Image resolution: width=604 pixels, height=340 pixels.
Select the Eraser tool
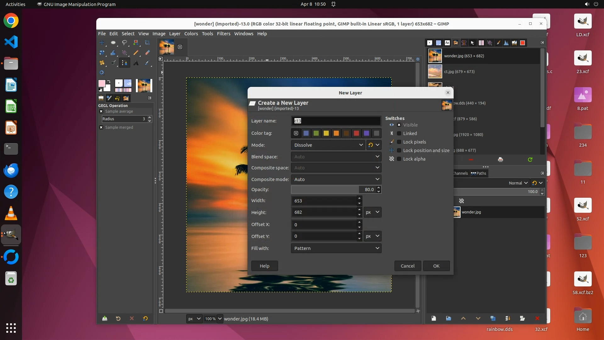[x=147, y=53]
